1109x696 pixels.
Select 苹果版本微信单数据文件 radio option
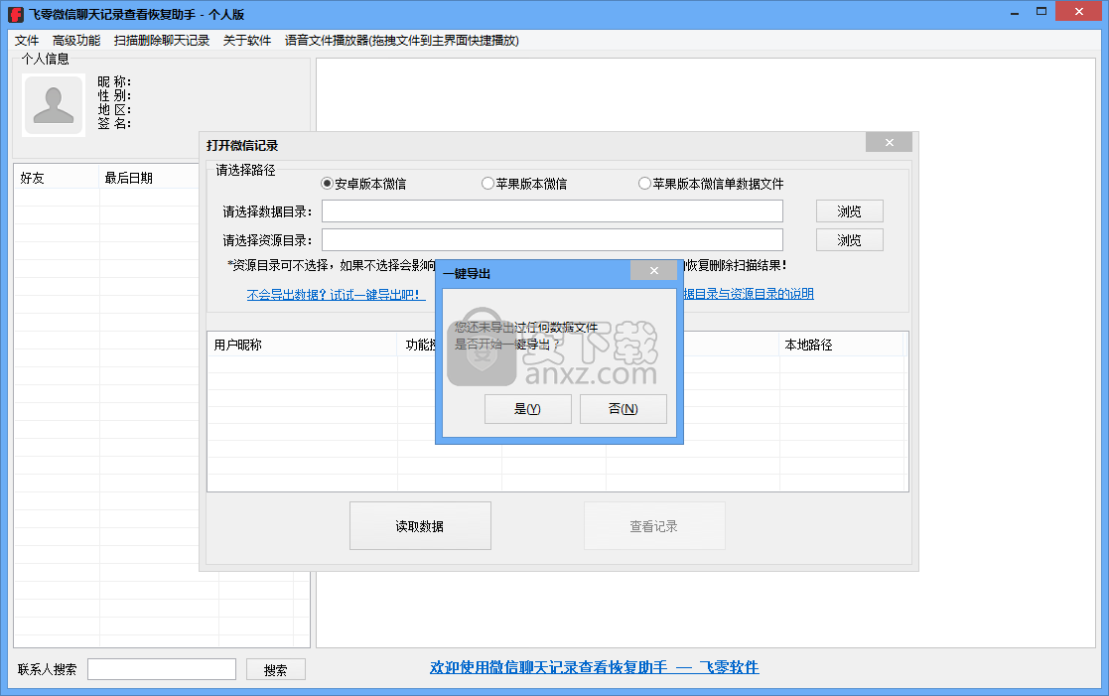pos(711,184)
